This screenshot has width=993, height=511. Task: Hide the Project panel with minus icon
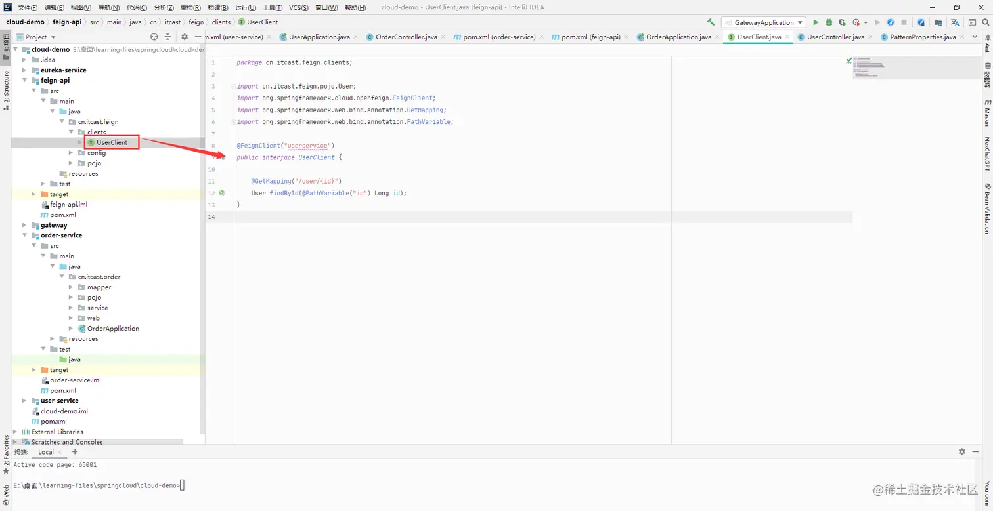pyautogui.click(x=197, y=37)
